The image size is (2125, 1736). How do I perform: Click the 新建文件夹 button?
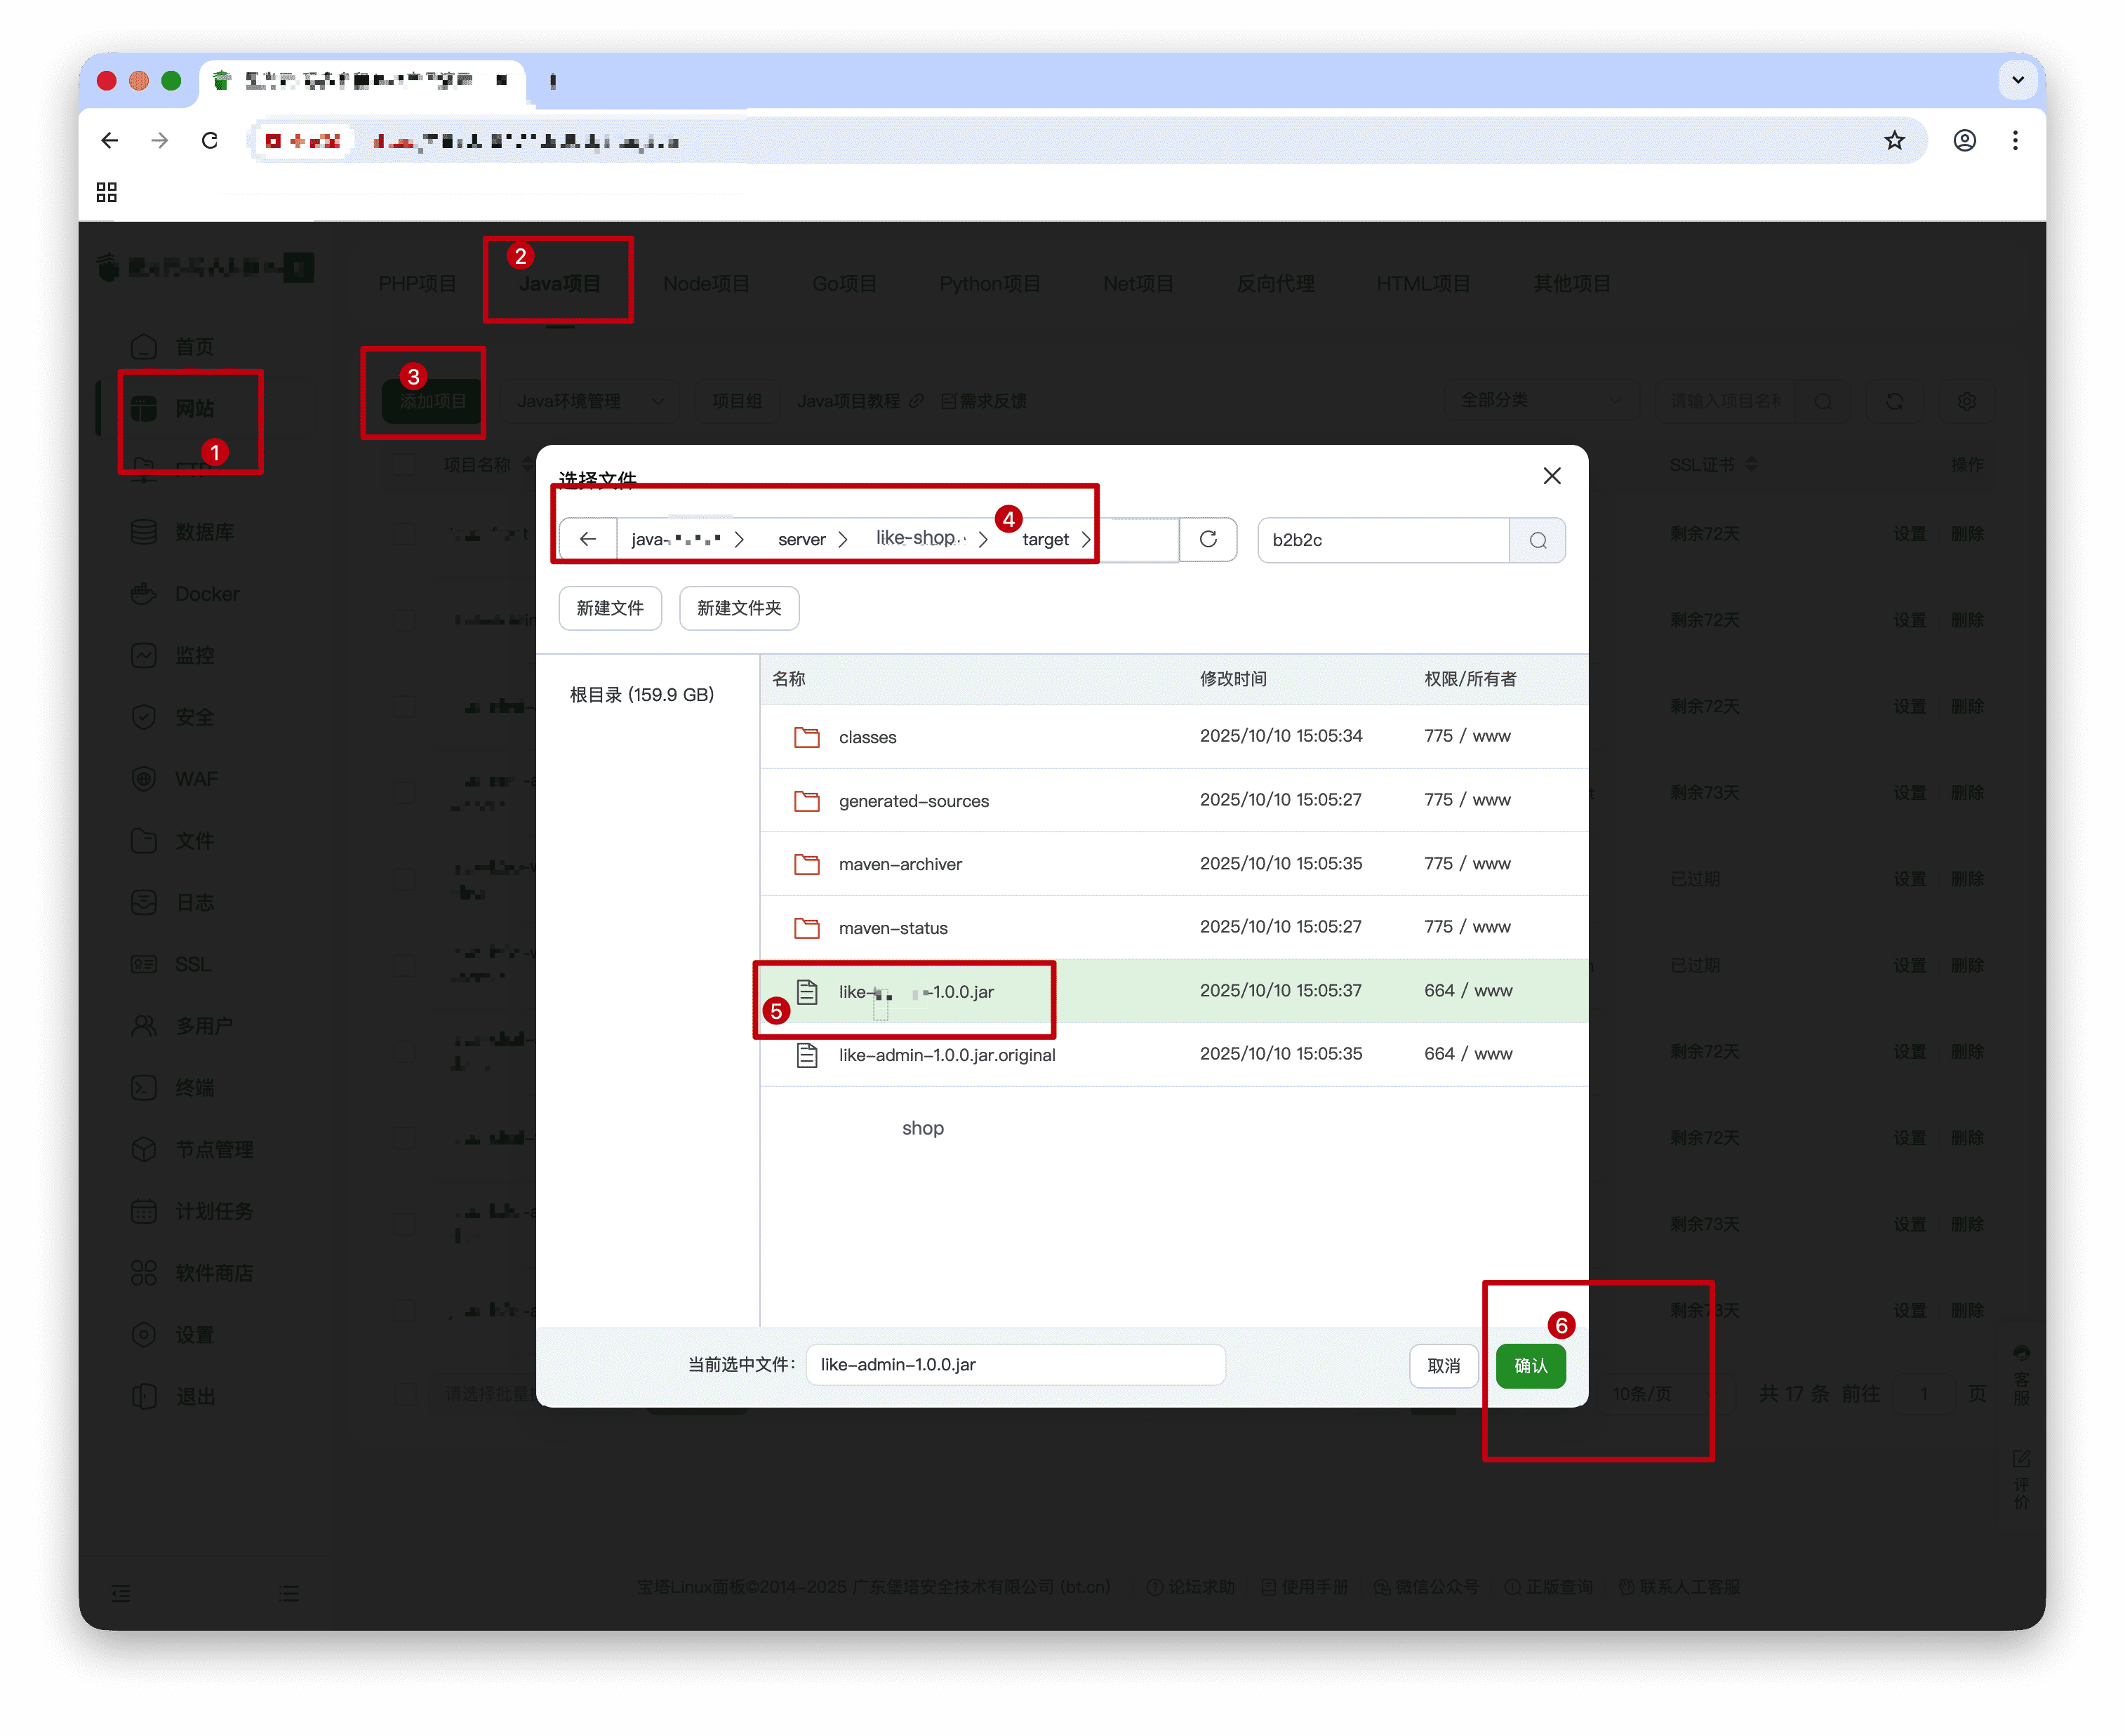(738, 608)
